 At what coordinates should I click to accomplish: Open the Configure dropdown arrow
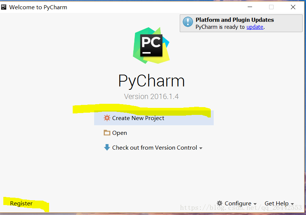coord(255,204)
